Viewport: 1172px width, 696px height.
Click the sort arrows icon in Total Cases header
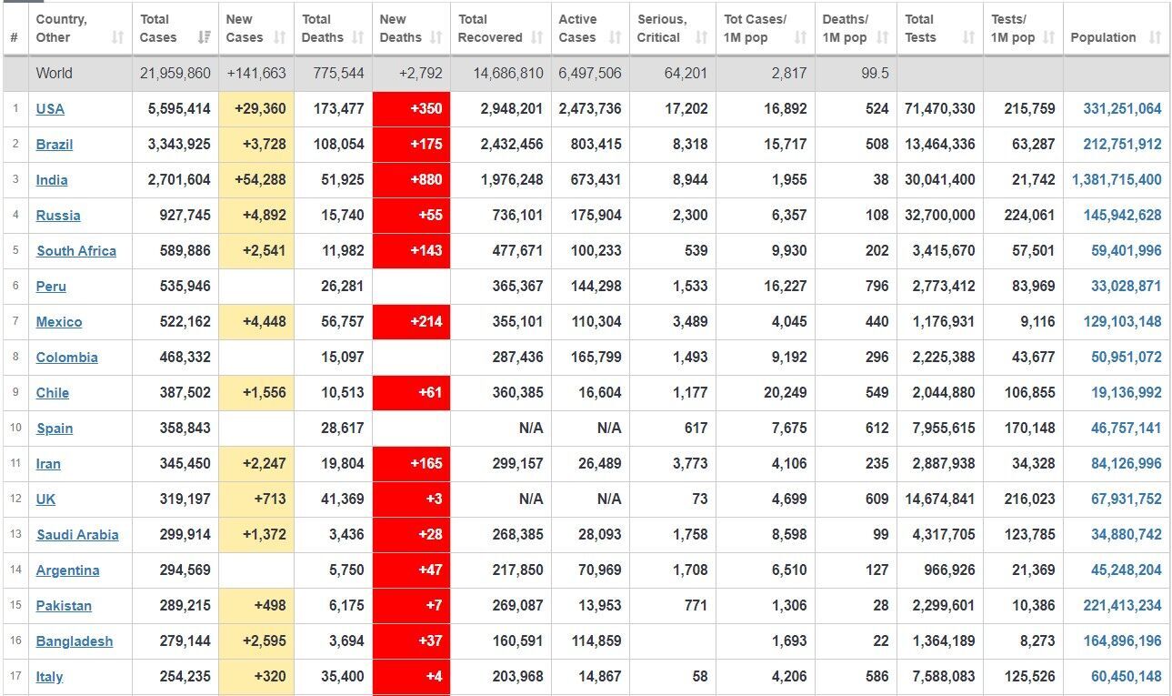[x=205, y=37]
